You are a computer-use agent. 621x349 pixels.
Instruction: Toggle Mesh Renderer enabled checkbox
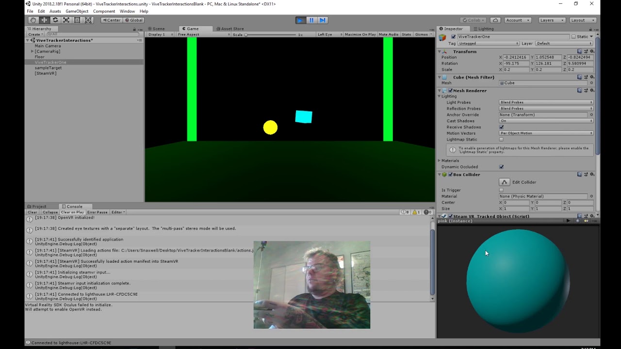pyautogui.click(x=450, y=91)
